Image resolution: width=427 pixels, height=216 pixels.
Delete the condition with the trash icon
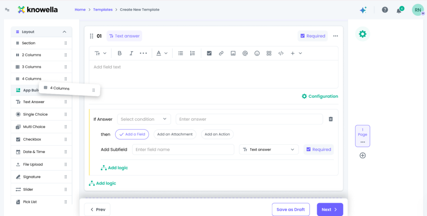(x=331, y=119)
